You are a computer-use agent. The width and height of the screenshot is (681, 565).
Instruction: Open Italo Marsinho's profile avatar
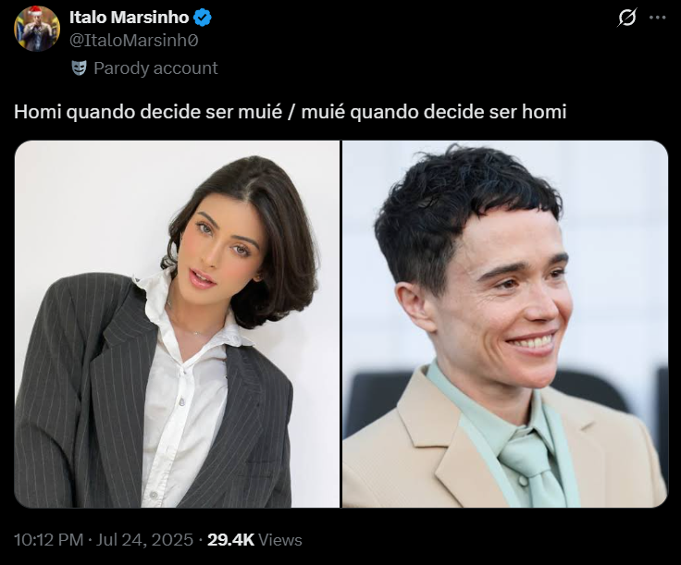coord(37,29)
